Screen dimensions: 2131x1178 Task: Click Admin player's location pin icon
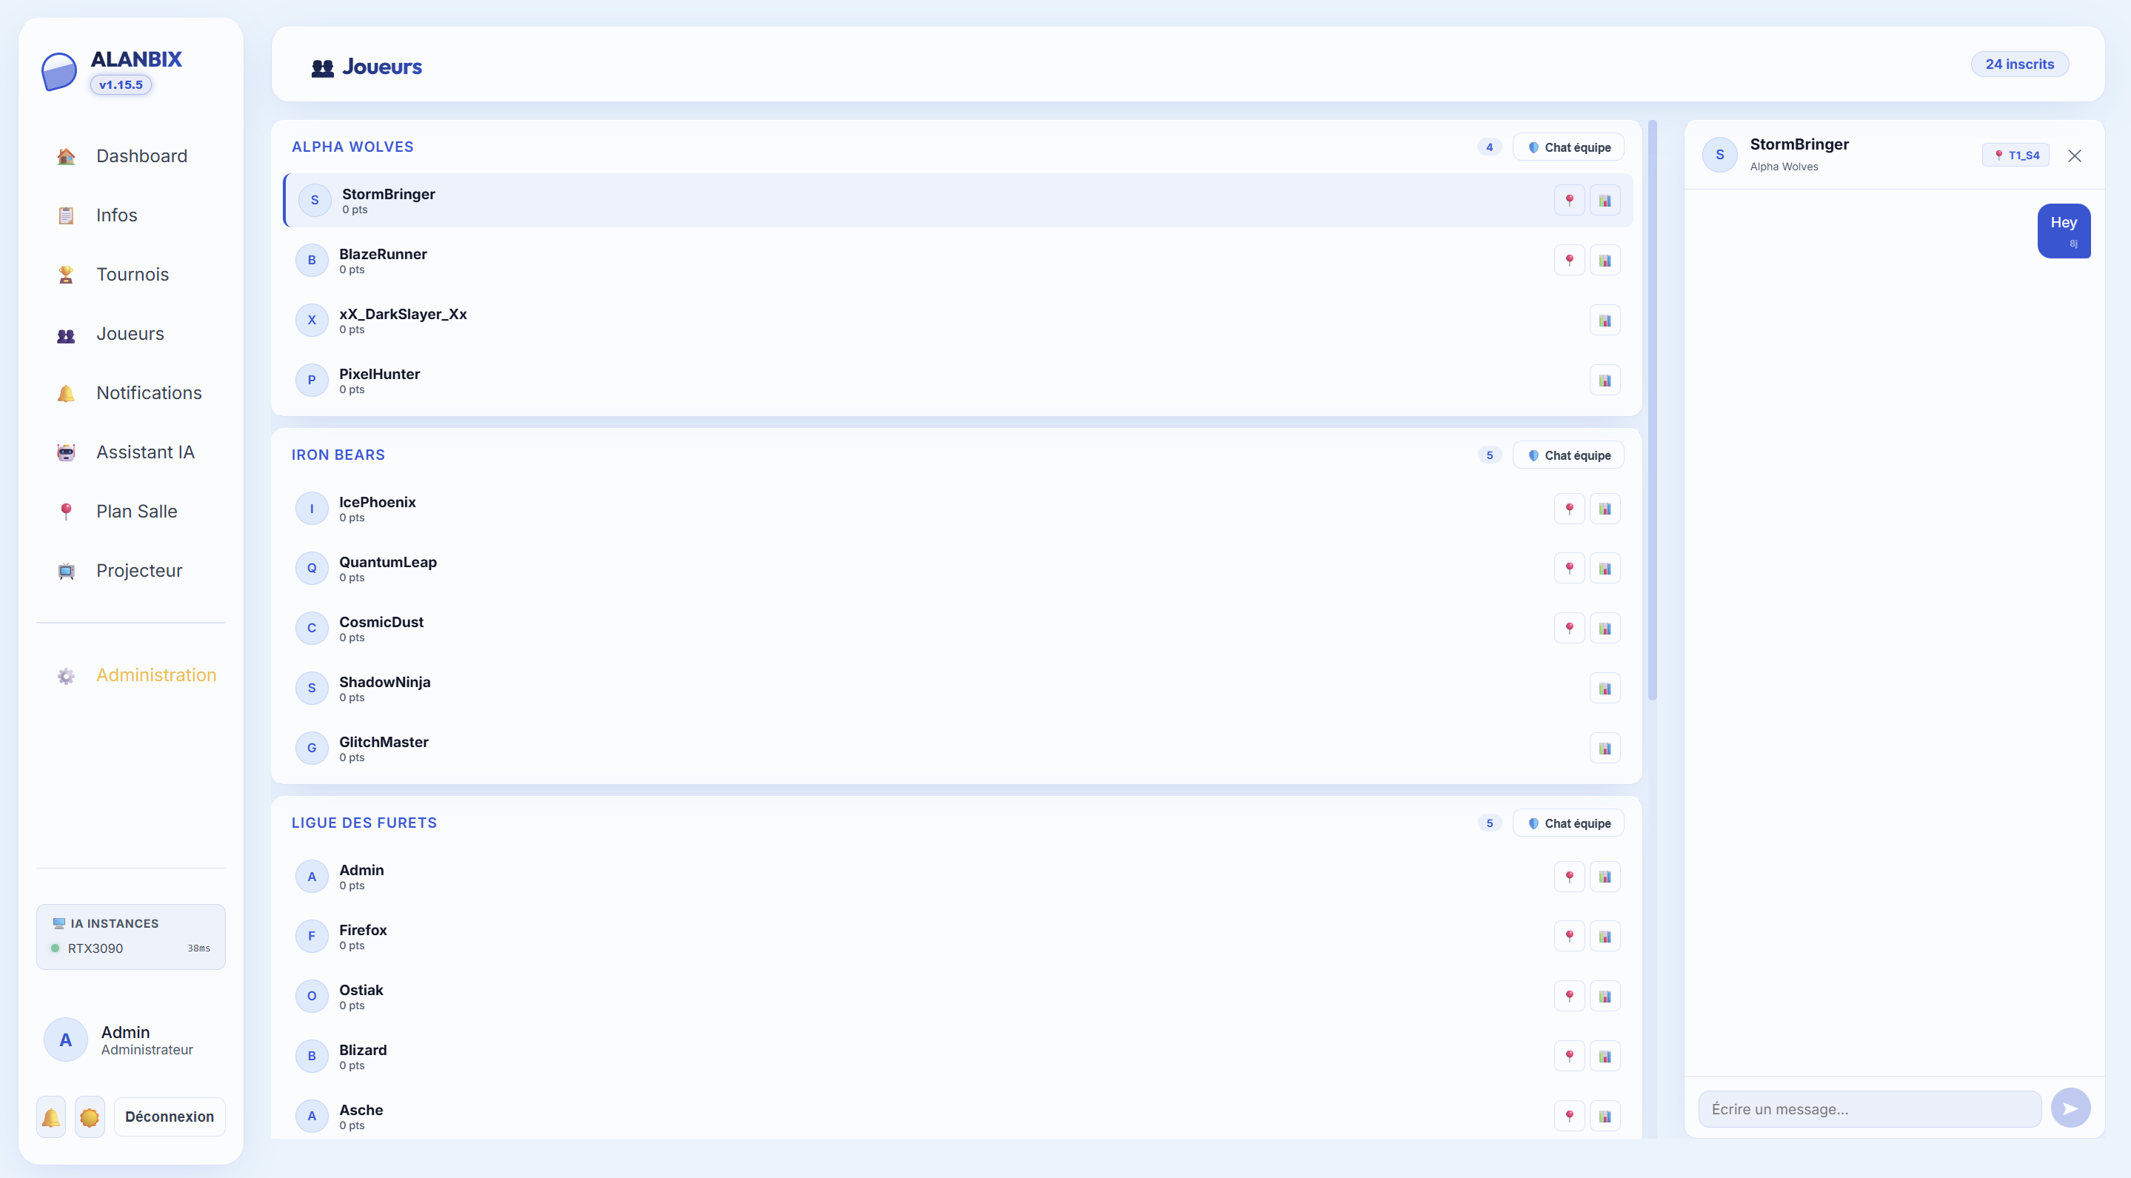point(1569,877)
